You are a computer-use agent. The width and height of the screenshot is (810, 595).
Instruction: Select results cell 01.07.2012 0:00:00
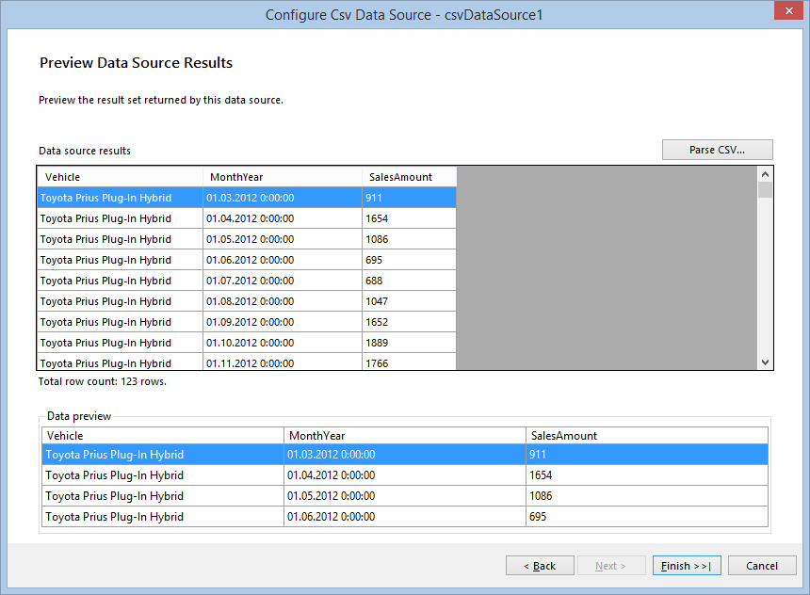pos(283,281)
